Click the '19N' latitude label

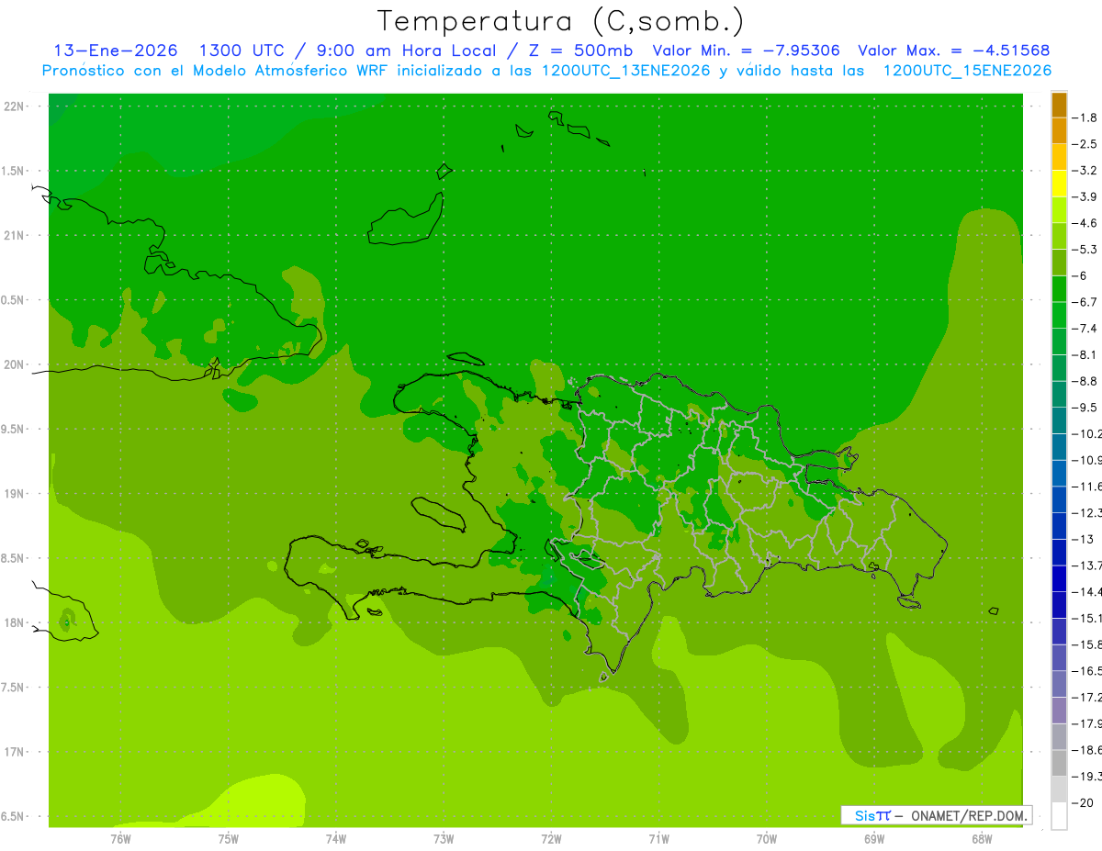click(x=14, y=494)
